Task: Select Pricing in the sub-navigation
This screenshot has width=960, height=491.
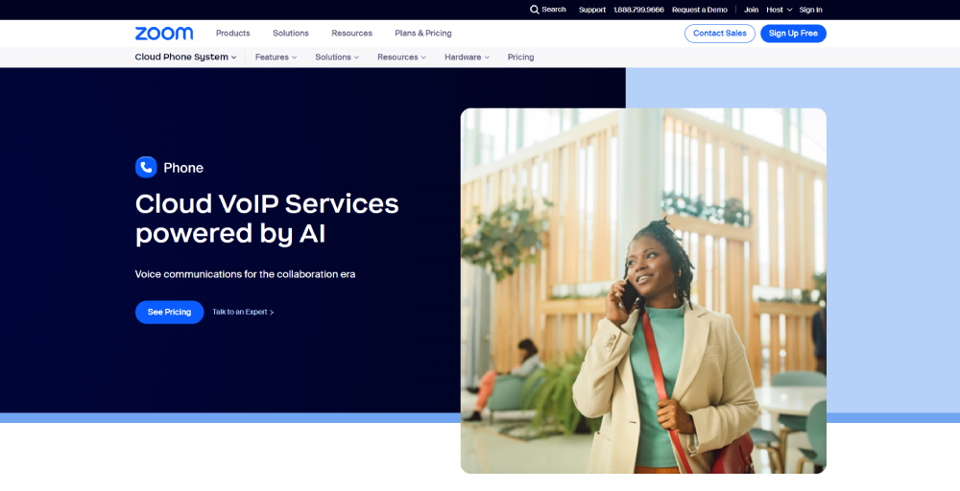Action: [x=520, y=57]
